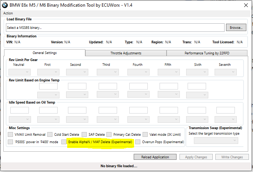Open the Sixth gear rev limit dropdown
The image size is (253, 172).
tap(197, 72)
